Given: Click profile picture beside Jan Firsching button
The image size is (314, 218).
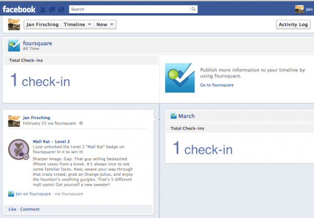Looking at the screenshot, I should point(14,24).
